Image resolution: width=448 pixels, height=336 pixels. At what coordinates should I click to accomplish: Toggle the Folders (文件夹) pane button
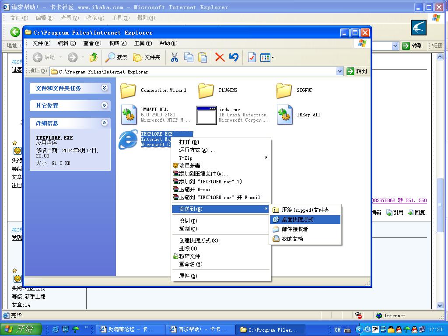[x=147, y=57]
